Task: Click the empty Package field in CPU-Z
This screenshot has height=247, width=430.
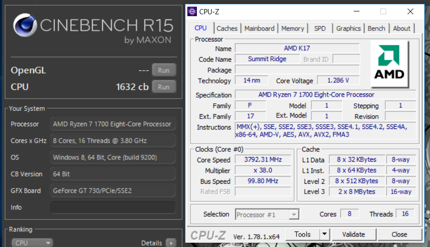Action: pos(297,69)
